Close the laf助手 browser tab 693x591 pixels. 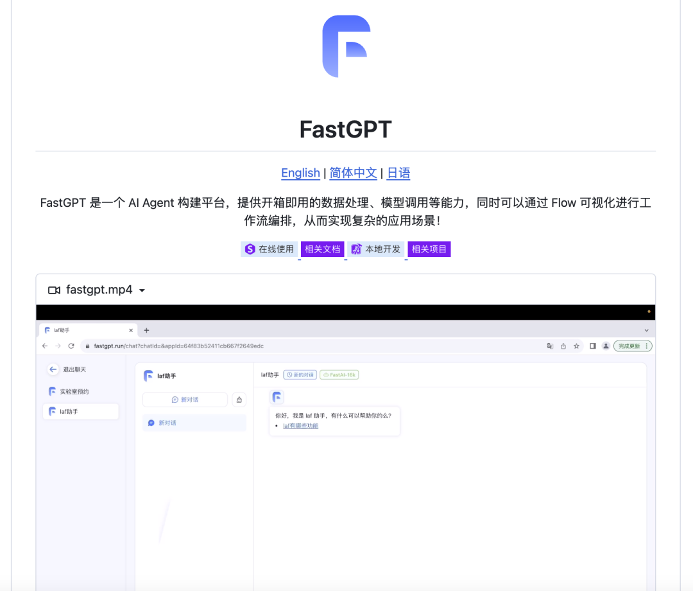[131, 330]
